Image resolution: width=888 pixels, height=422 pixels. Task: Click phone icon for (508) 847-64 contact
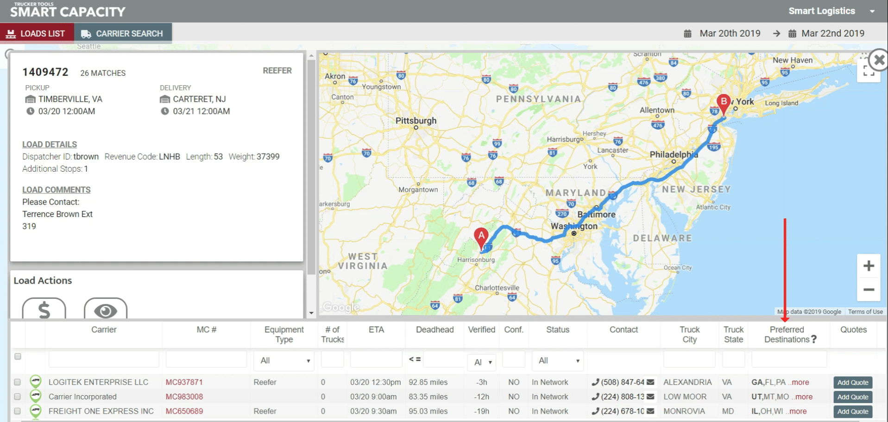[595, 382]
